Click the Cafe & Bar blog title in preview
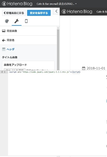This screenshot has width=107, height=157. tap(102, 12)
